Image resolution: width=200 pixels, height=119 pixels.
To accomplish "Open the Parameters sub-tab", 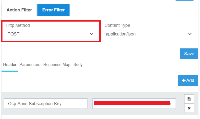I will 30,65.
